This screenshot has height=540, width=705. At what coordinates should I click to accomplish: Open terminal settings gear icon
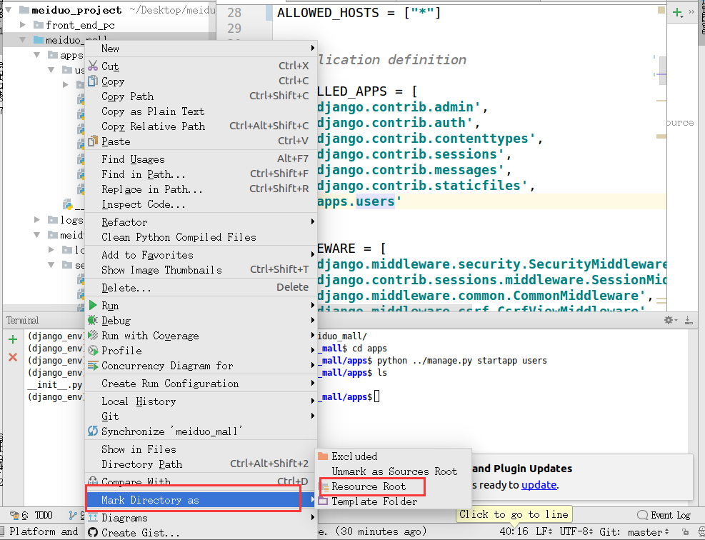pyautogui.click(x=671, y=320)
